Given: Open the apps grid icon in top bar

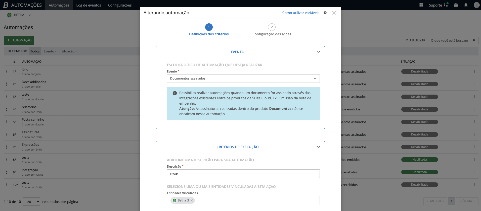Looking at the screenshot, I should 421,5.
